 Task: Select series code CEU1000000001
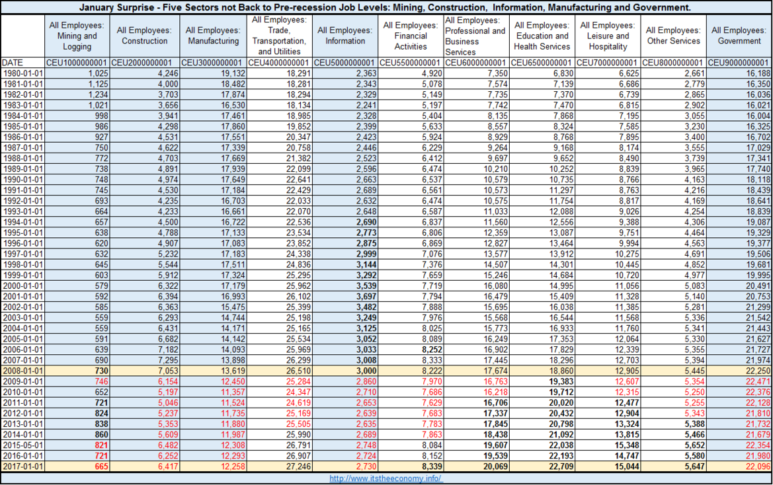click(77, 63)
